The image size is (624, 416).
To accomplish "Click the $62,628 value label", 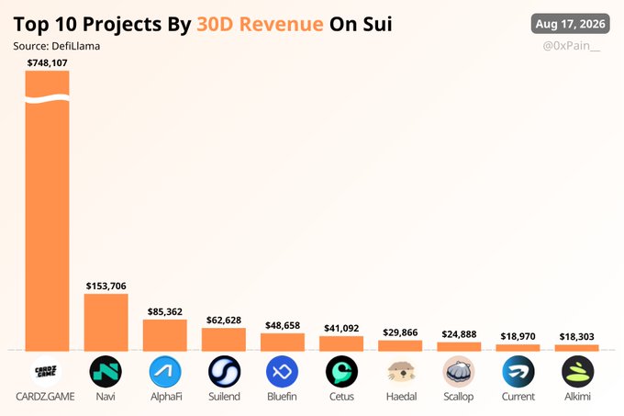I will pyautogui.click(x=224, y=320).
